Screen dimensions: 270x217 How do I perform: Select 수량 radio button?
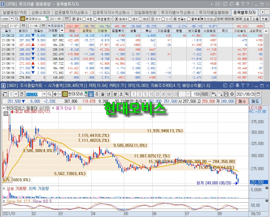[x=84, y=19]
